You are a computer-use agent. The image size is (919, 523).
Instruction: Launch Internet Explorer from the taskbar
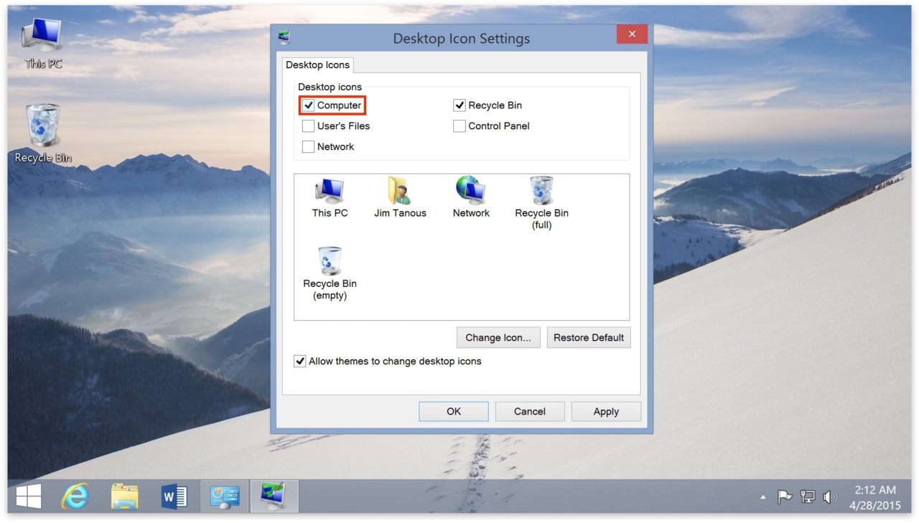click(x=75, y=495)
